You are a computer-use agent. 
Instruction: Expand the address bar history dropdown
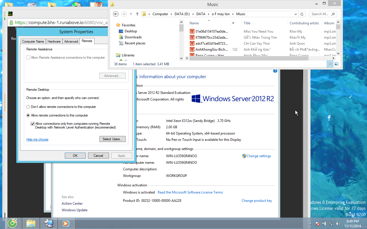click(296, 14)
